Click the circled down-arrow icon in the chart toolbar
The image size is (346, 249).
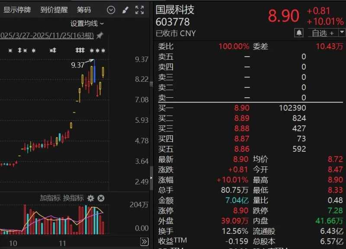click(x=111, y=10)
